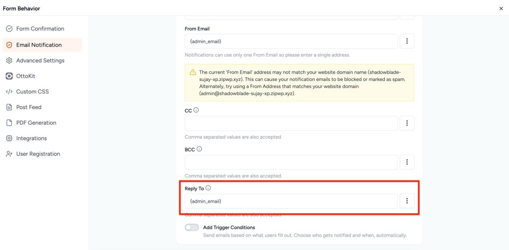The height and width of the screenshot is (250, 509).
Task: Close the Form Behavior dialog
Action: [501, 8]
